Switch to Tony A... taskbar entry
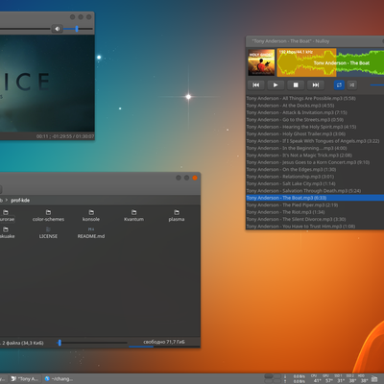 coord(25,379)
